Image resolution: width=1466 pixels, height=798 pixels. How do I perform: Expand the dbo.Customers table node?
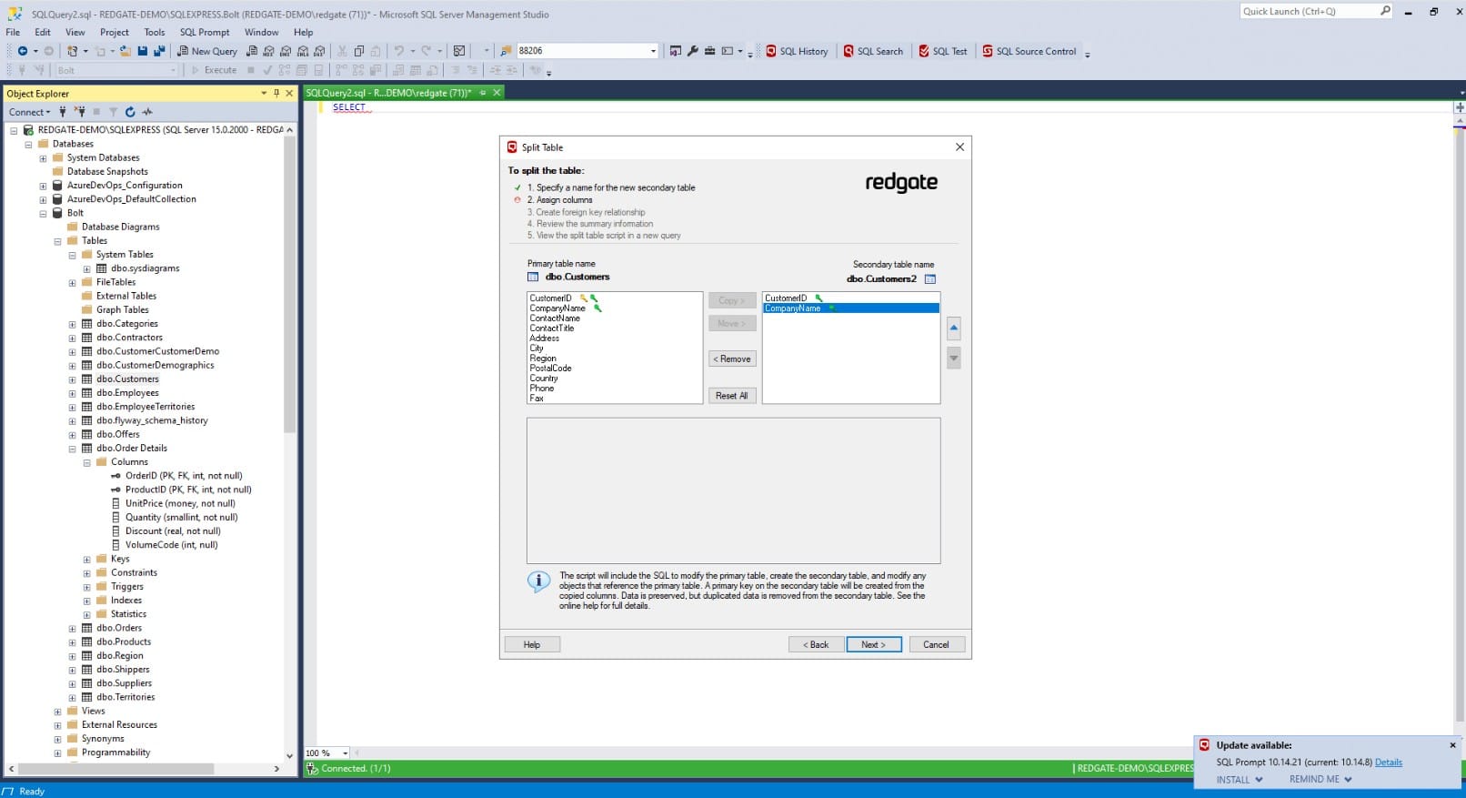click(72, 379)
